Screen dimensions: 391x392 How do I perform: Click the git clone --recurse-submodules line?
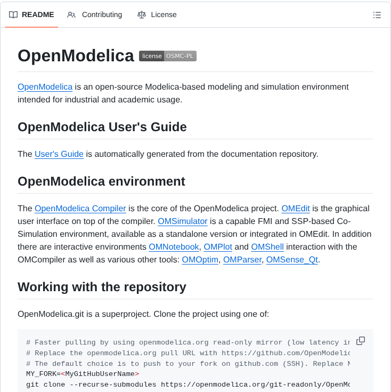(x=188, y=385)
